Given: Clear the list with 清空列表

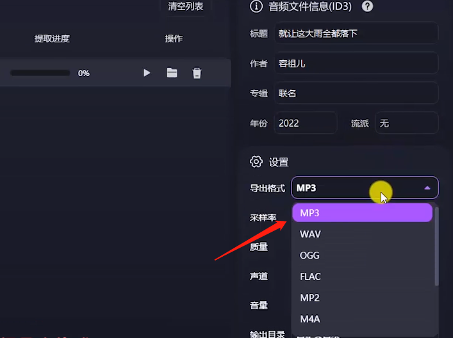Looking at the screenshot, I should (185, 6).
